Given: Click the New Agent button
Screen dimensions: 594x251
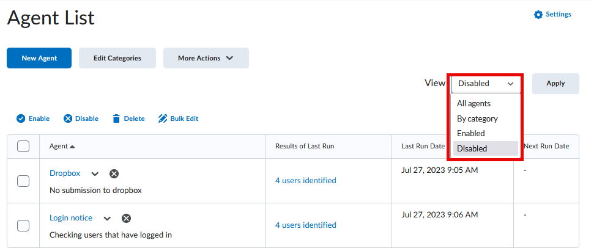Looking at the screenshot, I should coord(39,58).
